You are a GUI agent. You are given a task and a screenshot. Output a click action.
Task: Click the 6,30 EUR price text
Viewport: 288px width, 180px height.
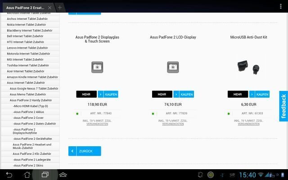coord(248,104)
